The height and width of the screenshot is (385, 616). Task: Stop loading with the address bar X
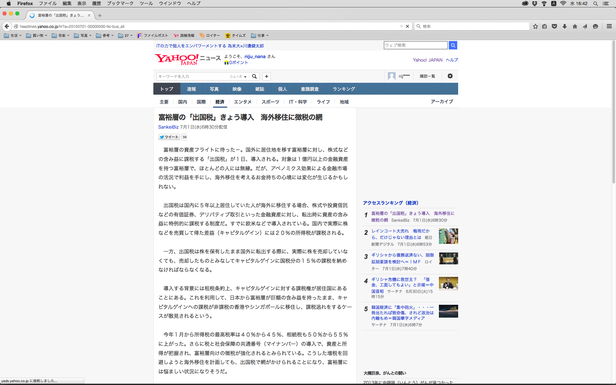407,26
